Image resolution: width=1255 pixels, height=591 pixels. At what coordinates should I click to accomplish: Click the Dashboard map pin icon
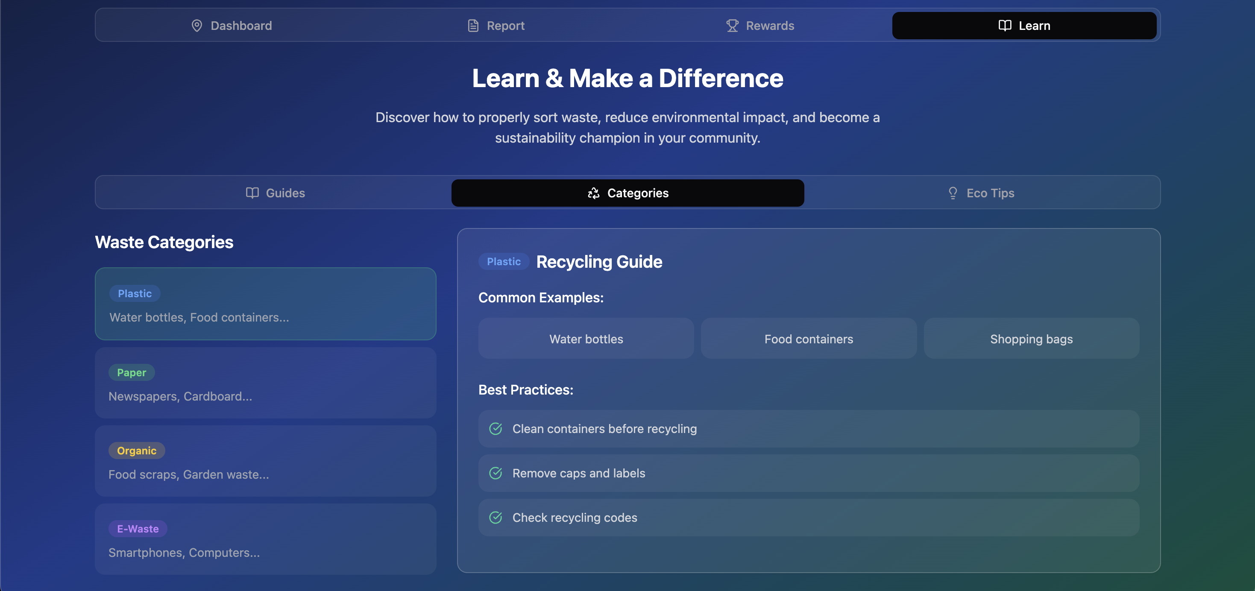click(x=197, y=26)
